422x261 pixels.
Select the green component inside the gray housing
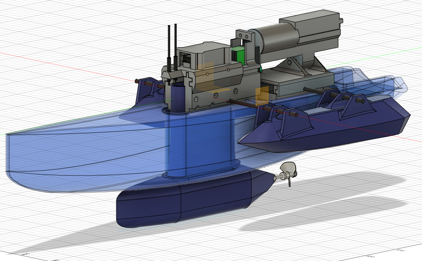click(238, 55)
